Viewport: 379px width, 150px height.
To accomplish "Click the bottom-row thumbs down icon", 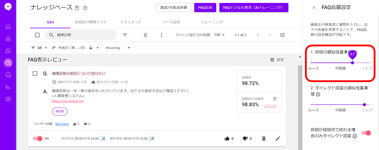I will click(245, 138).
